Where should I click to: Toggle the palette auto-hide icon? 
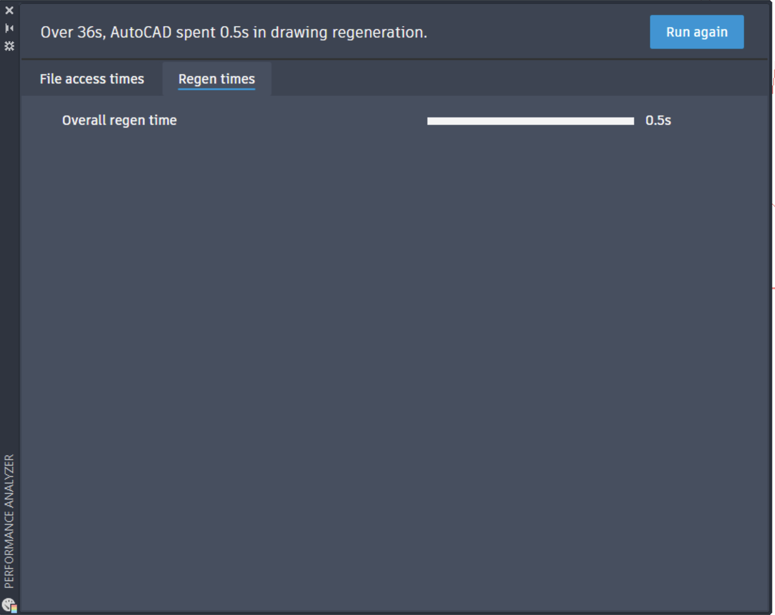pyautogui.click(x=9, y=28)
